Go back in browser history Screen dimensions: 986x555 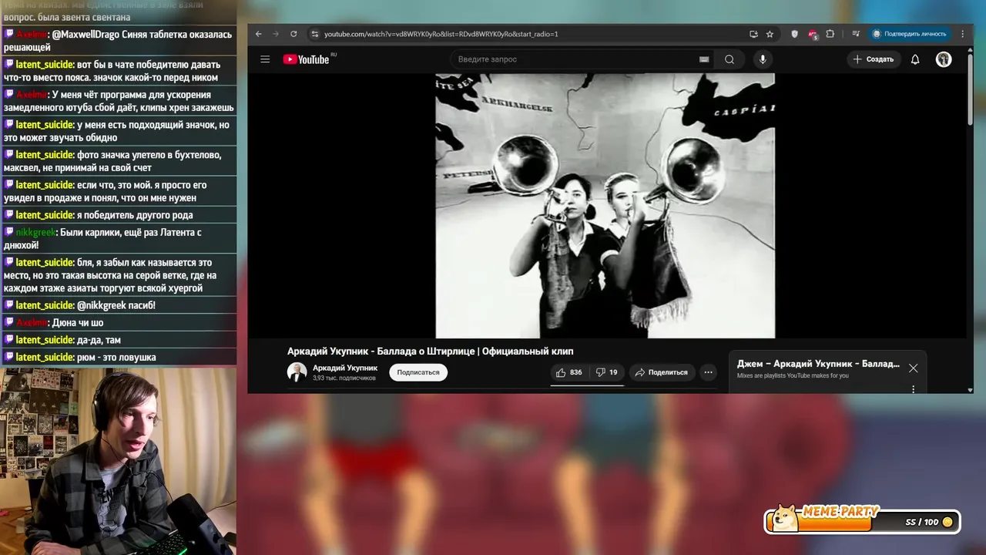click(259, 34)
